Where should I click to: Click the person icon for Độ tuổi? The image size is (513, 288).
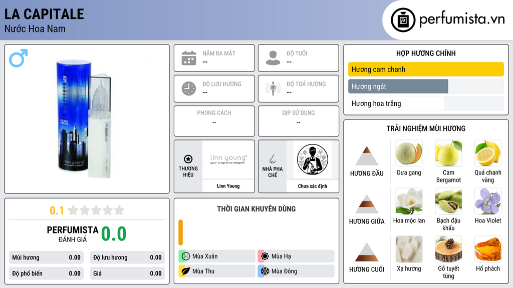pyautogui.click(x=273, y=58)
